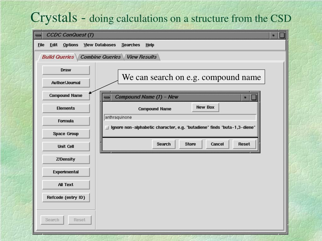Open the File menu
This screenshot has height=241, width=322.
click(x=41, y=45)
